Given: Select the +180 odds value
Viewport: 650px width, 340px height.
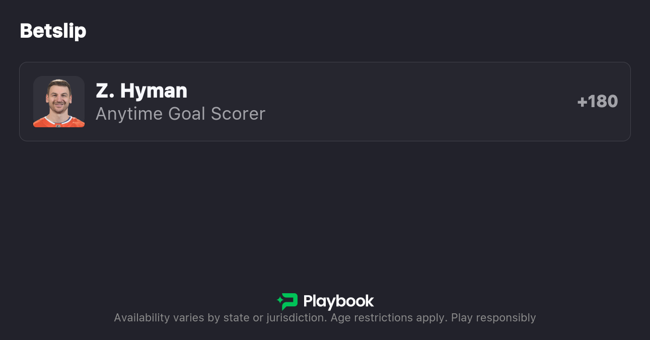Looking at the screenshot, I should pos(597,102).
